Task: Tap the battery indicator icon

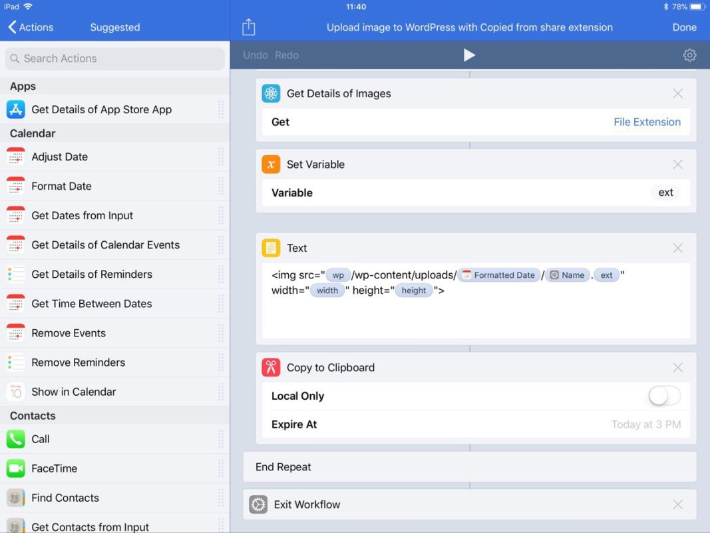Action: tap(698, 7)
